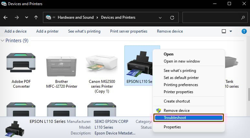This screenshot has width=250, height=138.
Task: Open Print server properties
Action: (129, 31)
